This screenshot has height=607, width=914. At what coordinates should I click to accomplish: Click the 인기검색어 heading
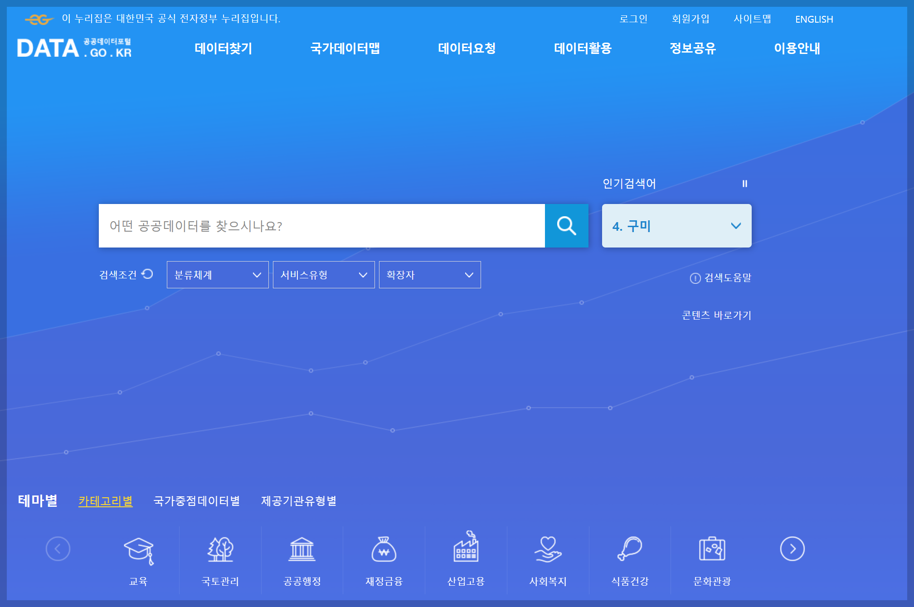click(x=629, y=184)
